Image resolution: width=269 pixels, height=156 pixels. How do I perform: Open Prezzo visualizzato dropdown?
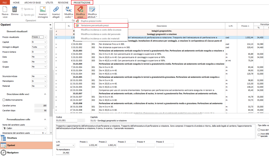point(45,37)
